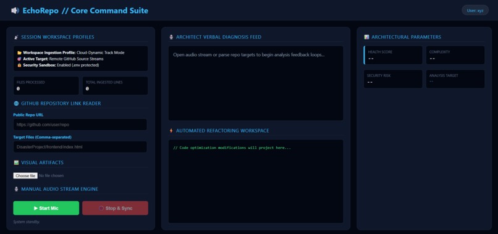Image resolution: width=498 pixels, height=234 pixels.
Task: Click the verbal diagnosis feed text area
Action: tap(256, 83)
